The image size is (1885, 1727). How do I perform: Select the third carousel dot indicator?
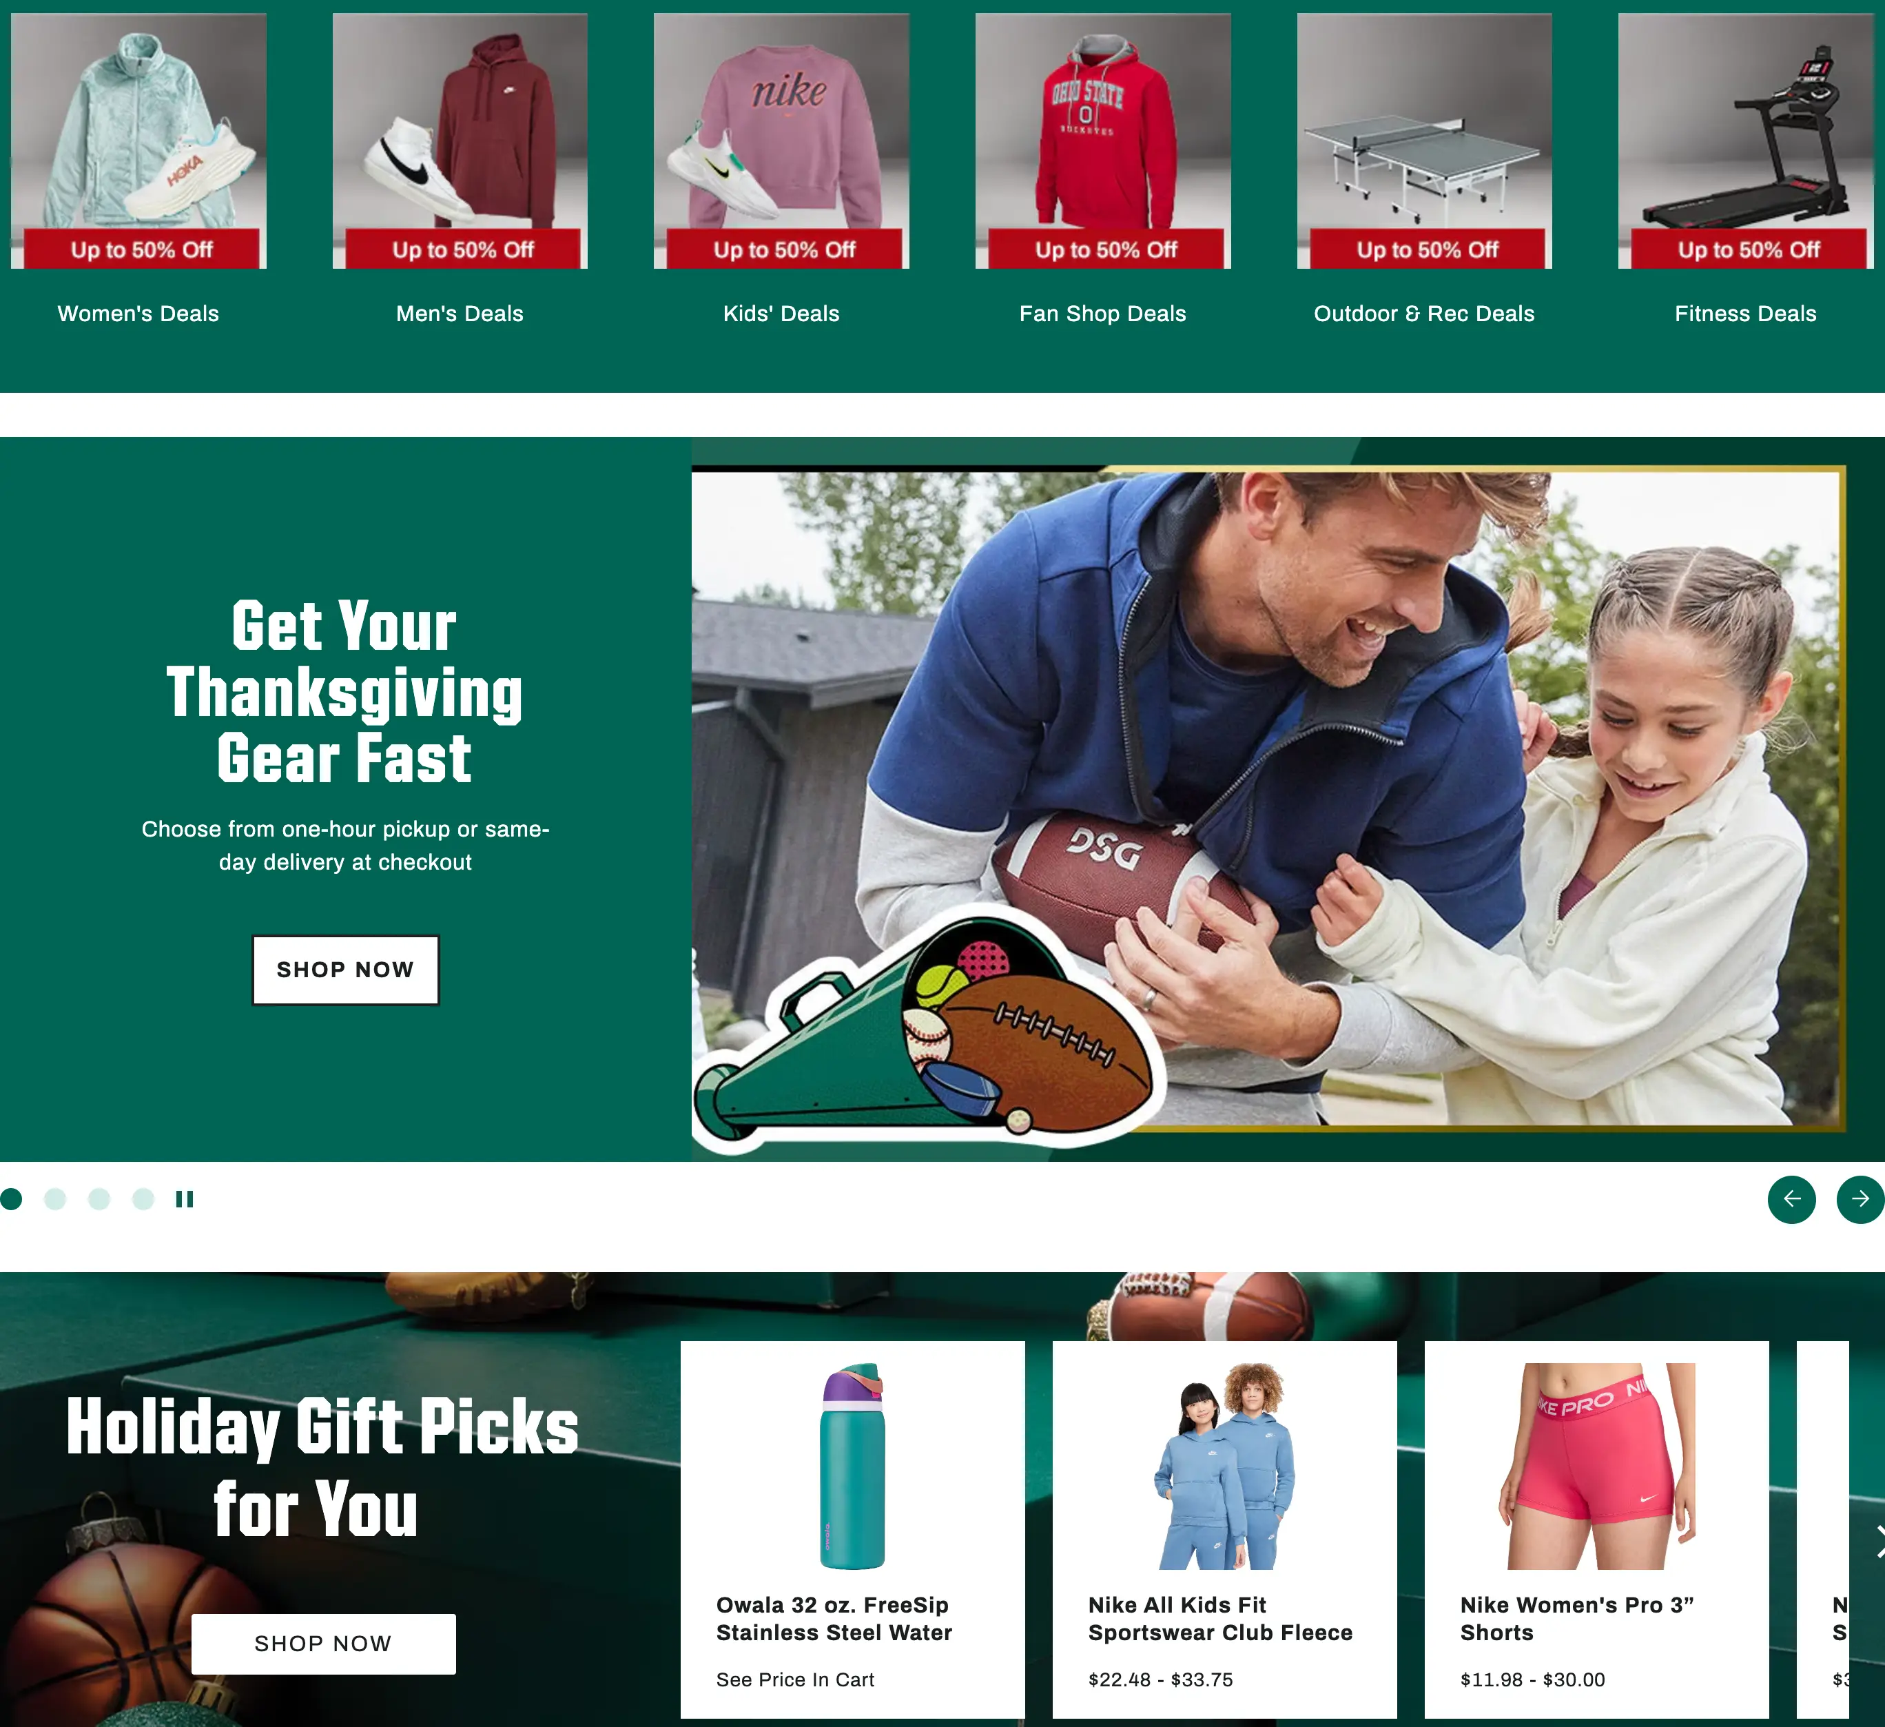click(x=99, y=1198)
